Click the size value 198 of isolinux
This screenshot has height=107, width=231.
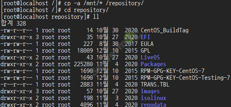88,98
